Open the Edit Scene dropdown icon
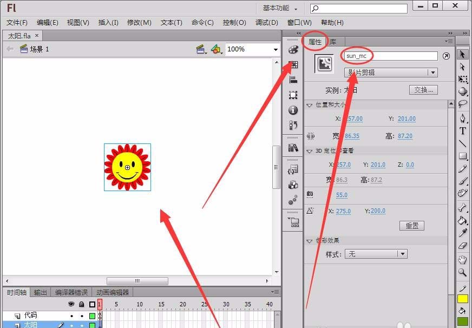The image size is (472, 328). tap(201, 49)
